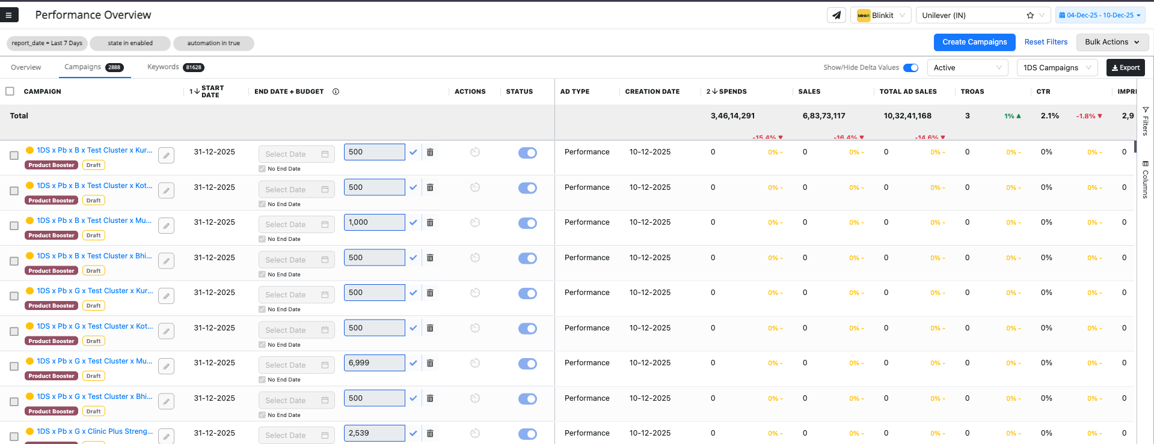The width and height of the screenshot is (1154, 444).
Task: Switch to the Overview tab
Action: coord(26,67)
